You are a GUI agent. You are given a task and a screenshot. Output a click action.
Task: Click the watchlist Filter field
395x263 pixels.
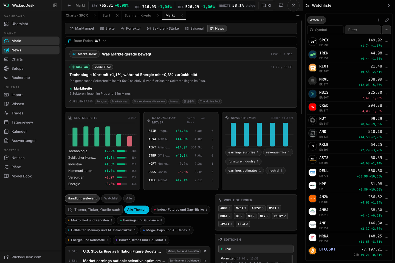click(363, 30)
